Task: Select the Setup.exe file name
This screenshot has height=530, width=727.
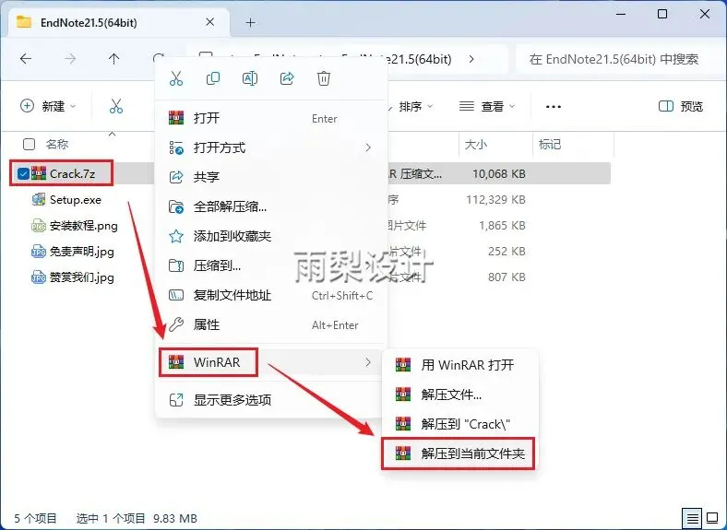Action: 76,200
